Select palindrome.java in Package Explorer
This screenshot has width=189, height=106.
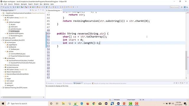[x=16, y=29]
